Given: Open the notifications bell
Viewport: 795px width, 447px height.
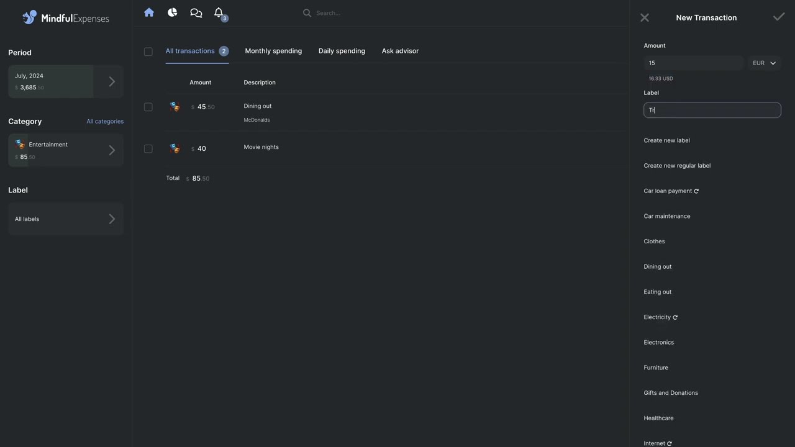Looking at the screenshot, I should (219, 12).
